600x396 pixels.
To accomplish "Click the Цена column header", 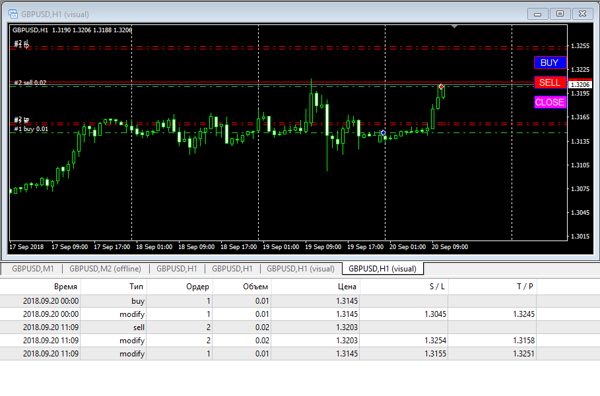I will (x=348, y=287).
